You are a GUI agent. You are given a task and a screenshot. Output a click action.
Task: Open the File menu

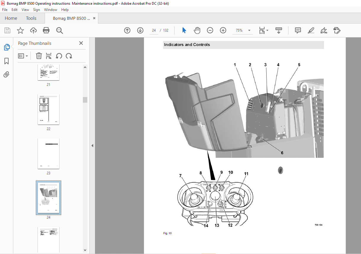tap(5, 10)
